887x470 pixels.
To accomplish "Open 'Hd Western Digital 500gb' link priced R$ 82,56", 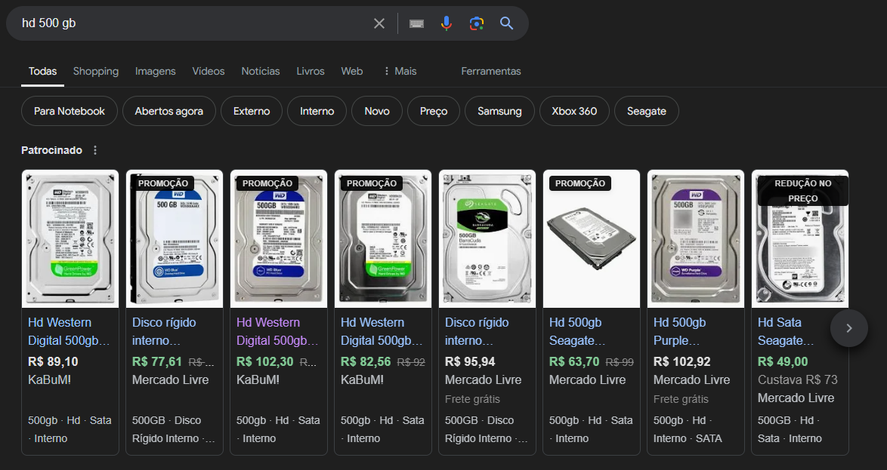I will pos(382,332).
